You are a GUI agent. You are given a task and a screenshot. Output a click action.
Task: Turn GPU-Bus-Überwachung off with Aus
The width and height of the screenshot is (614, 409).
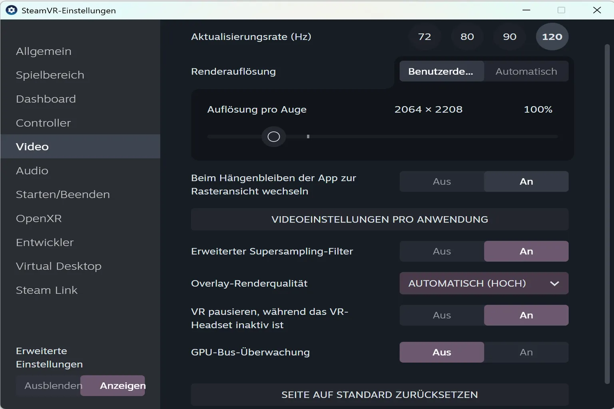coord(442,352)
